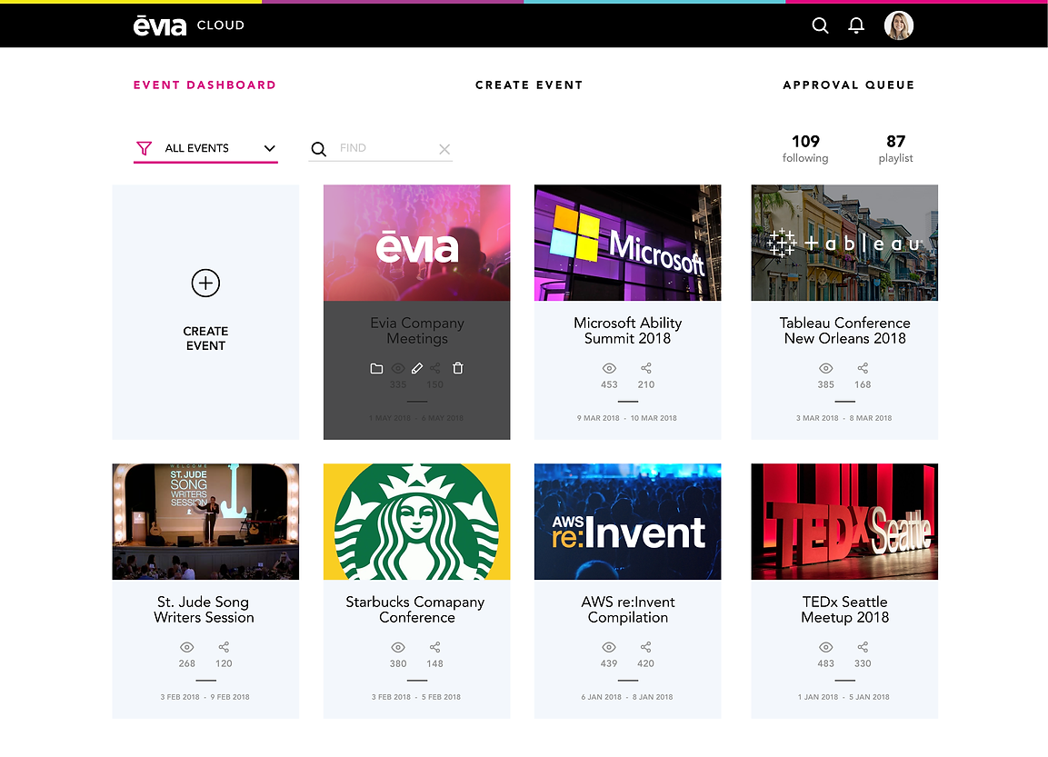Open the St. Jude stage thumbnail
Image resolution: width=1048 pixels, height=757 pixels.
pos(205,522)
